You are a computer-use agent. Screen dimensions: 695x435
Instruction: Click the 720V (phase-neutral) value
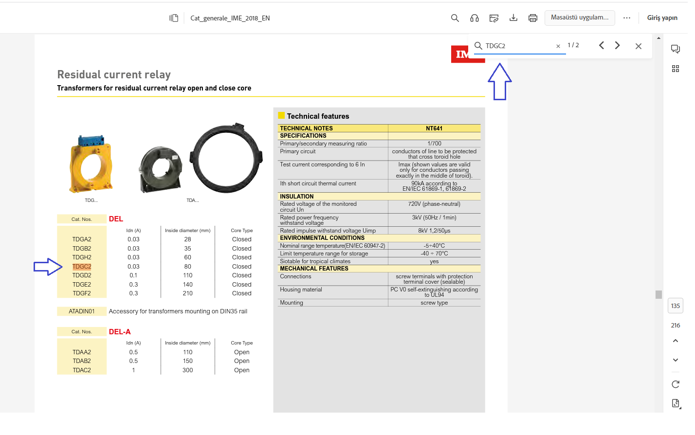[x=434, y=204]
